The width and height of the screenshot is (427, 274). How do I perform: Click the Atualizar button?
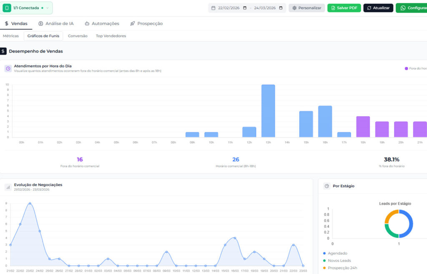(378, 8)
